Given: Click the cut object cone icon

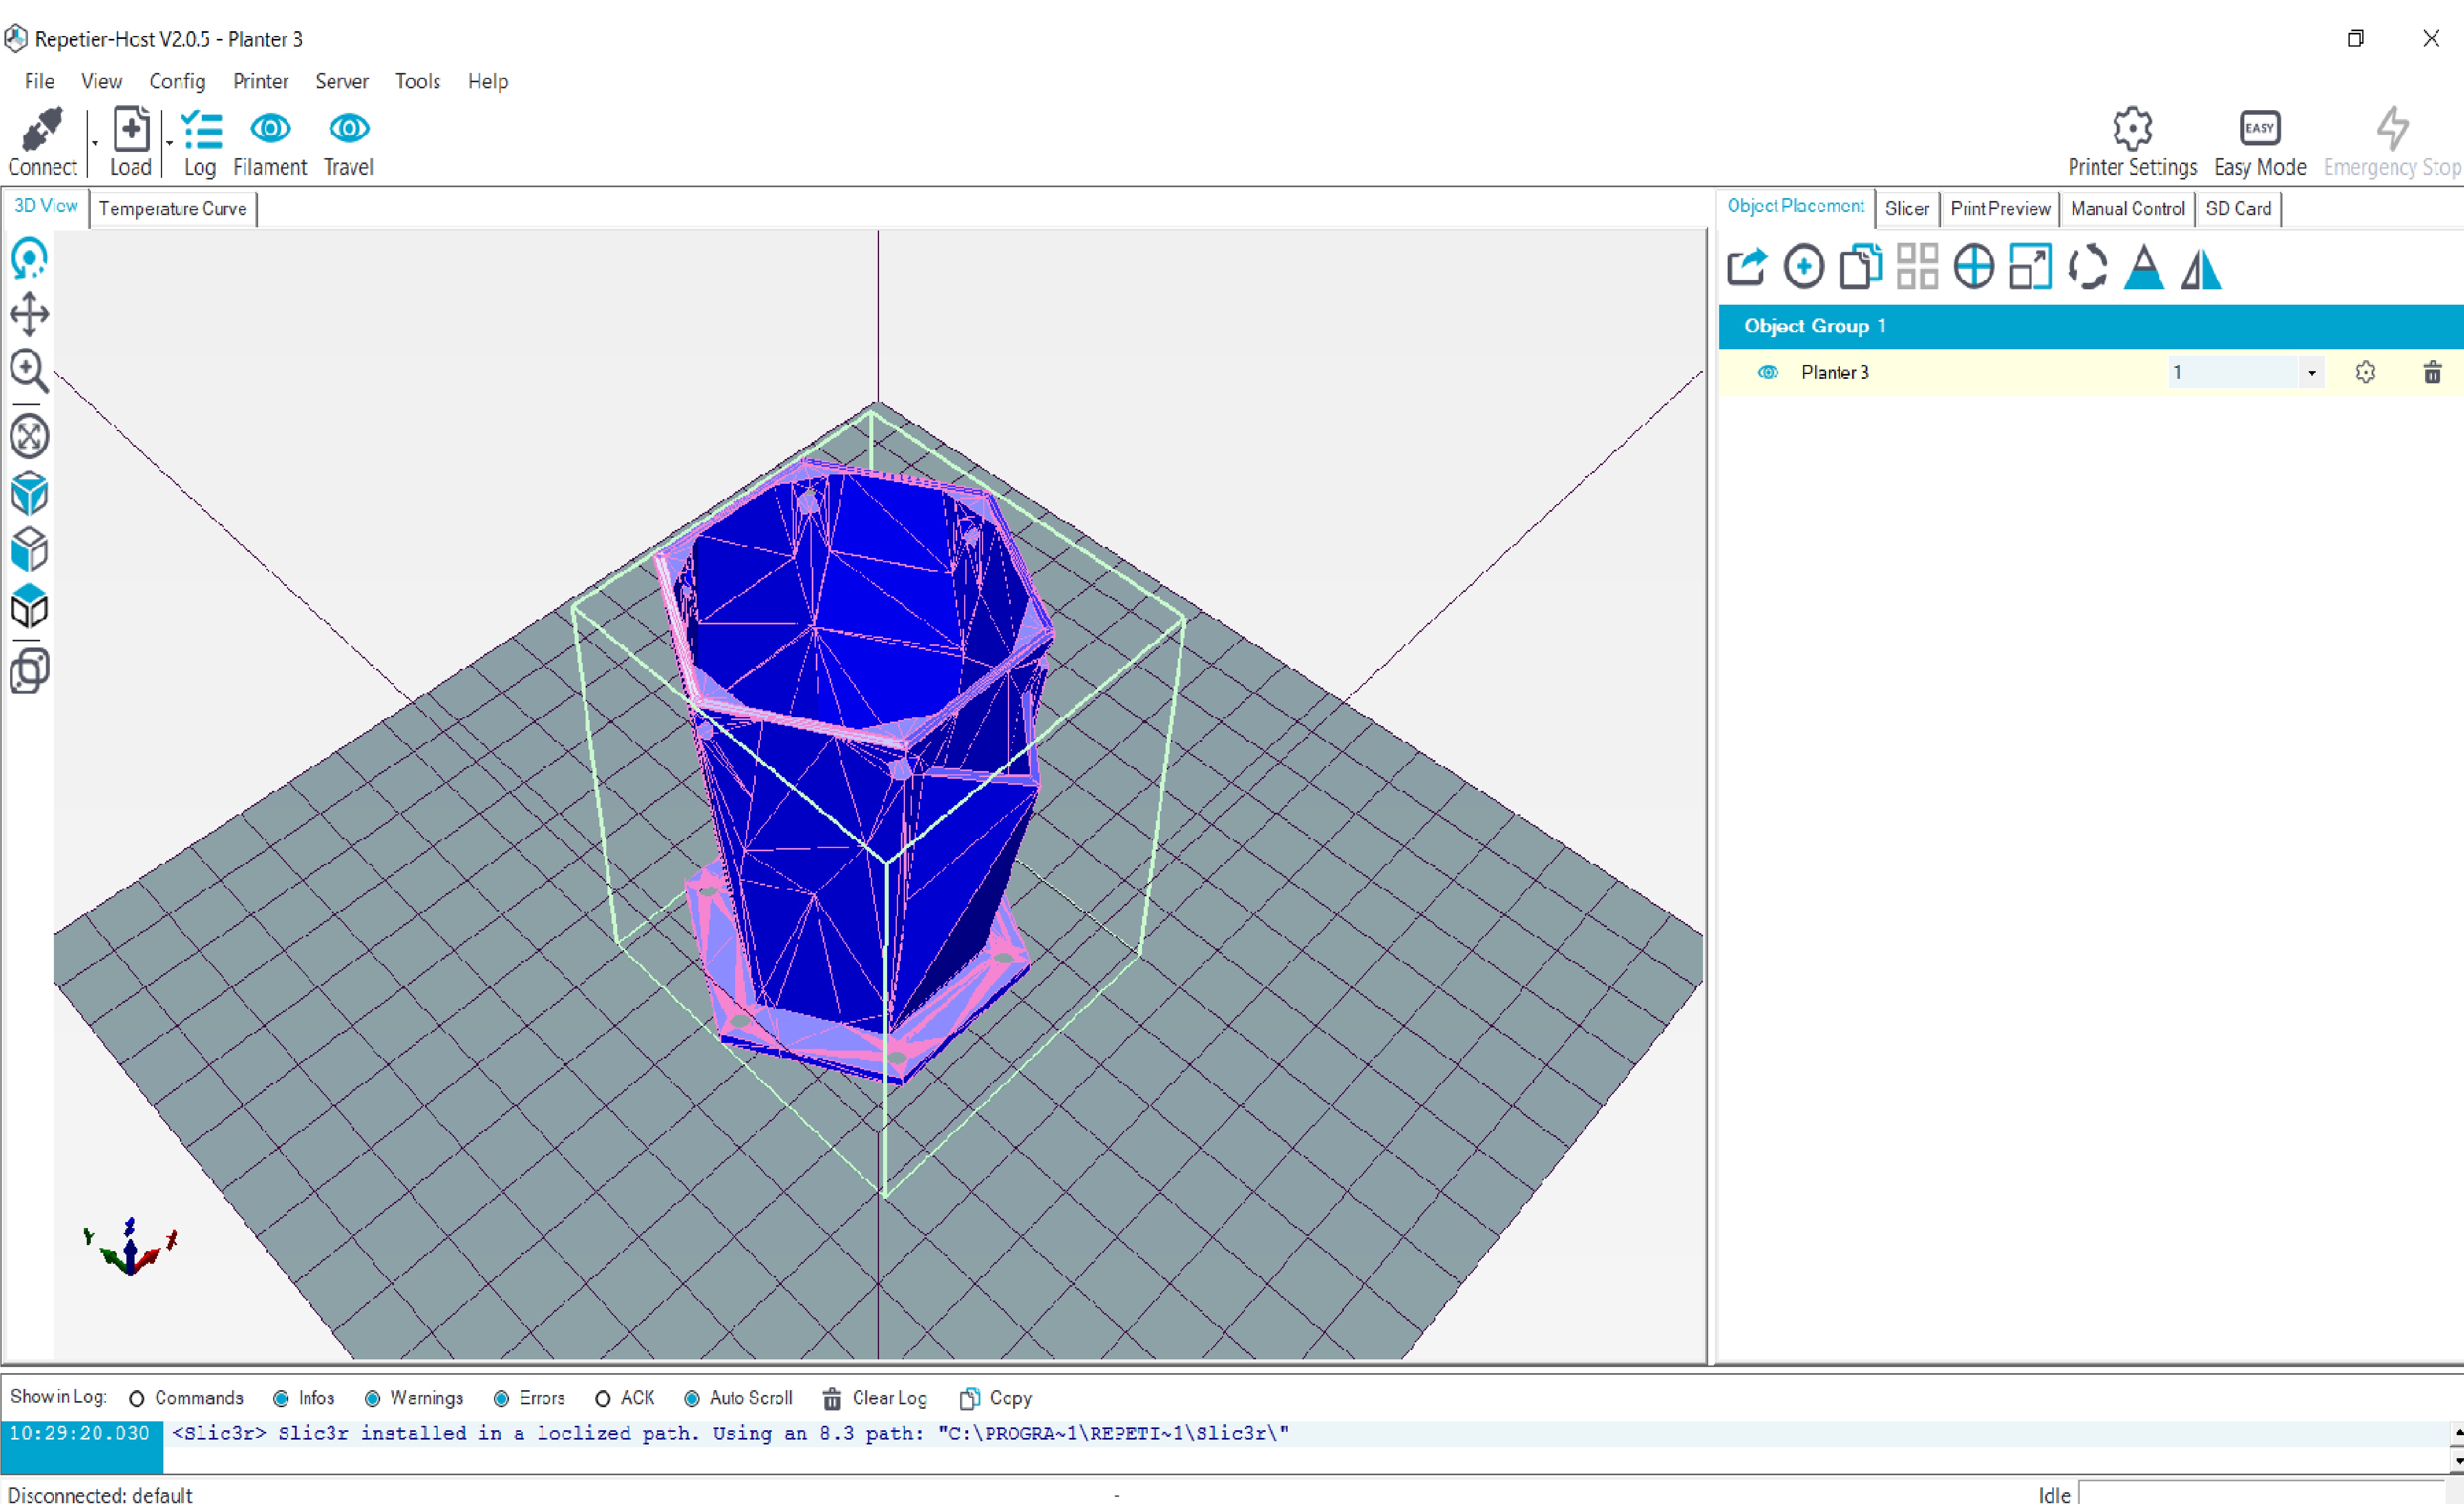Looking at the screenshot, I should click(x=2144, y=267).
